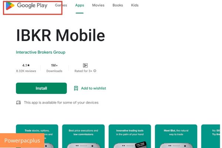This screenshot has height=148, width=222.
Task: Open the Interactive Brokers Group developer link
Action: [41, 52]
